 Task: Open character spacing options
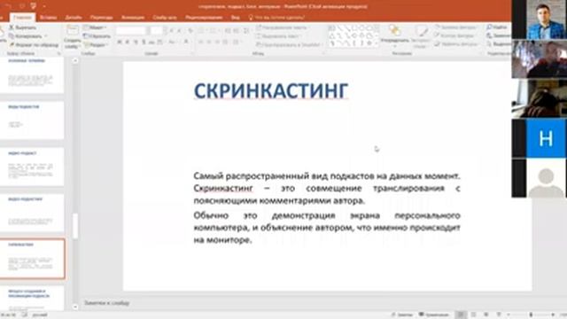click(x=160, y=43)
